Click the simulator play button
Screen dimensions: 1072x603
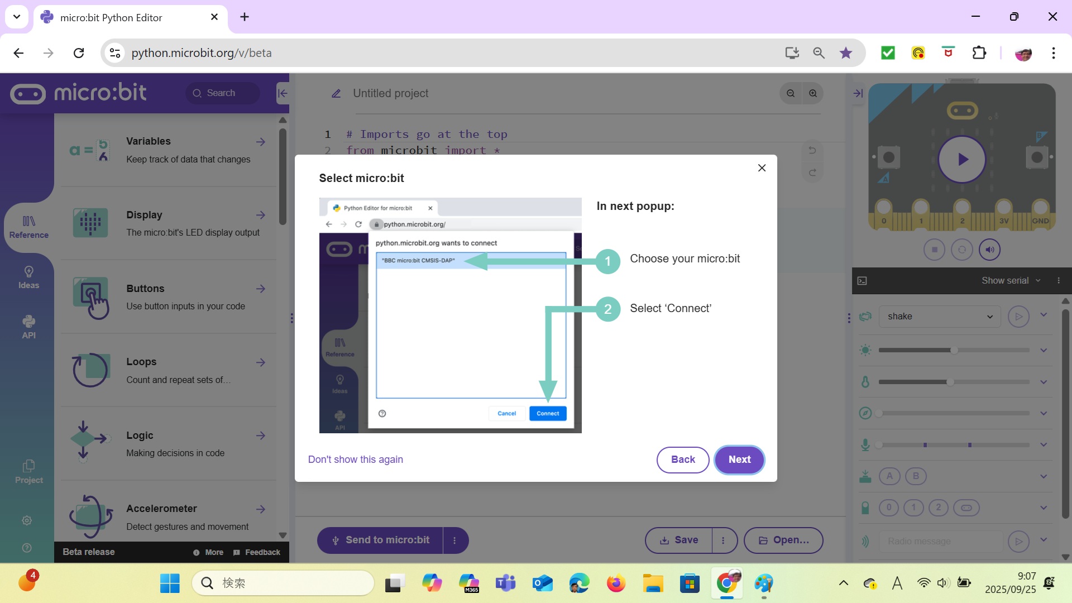tap(961, 160)
